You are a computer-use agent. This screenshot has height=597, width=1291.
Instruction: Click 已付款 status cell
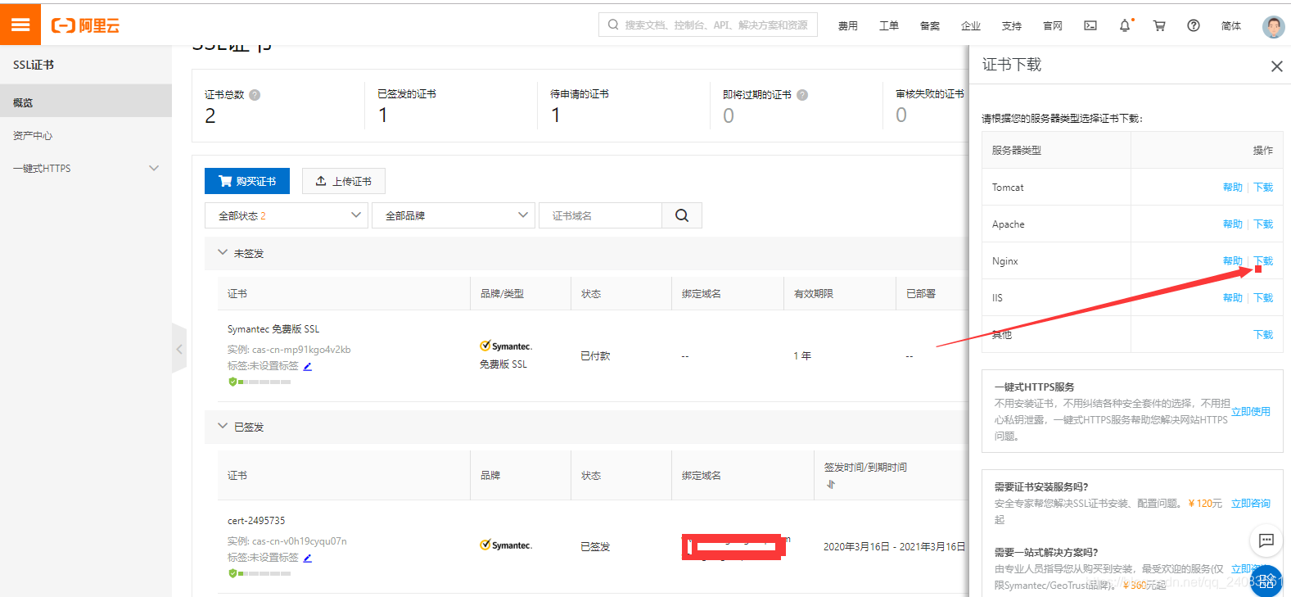coord(595,356)
